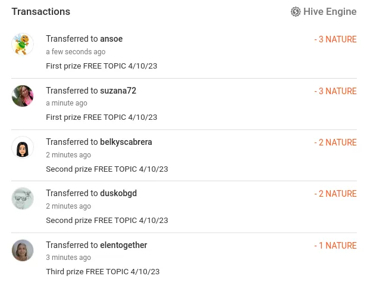Image resolution: width=367 pixels, height=282 pixels.
Task: Click elentogether's profile picture
Action: click(23, 250)
